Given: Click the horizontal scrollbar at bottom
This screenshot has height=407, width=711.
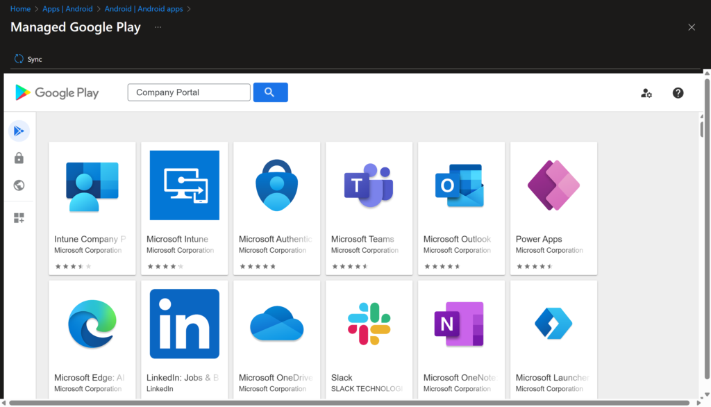Looking at the screenshot, I should point(349,403).
